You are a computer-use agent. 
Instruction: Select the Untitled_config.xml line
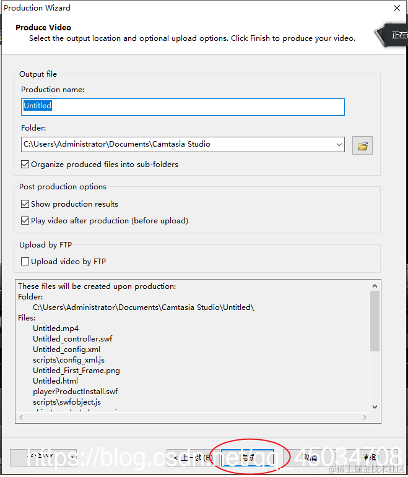point(66,349)
